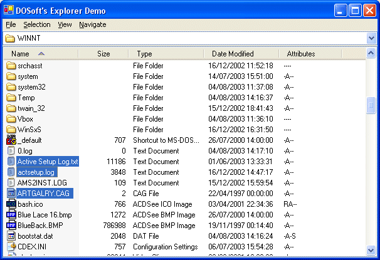The height and width of the screenshot is (260, 380).
Task: Click the 0.log text document icon
Action: (x=11, y=151)
